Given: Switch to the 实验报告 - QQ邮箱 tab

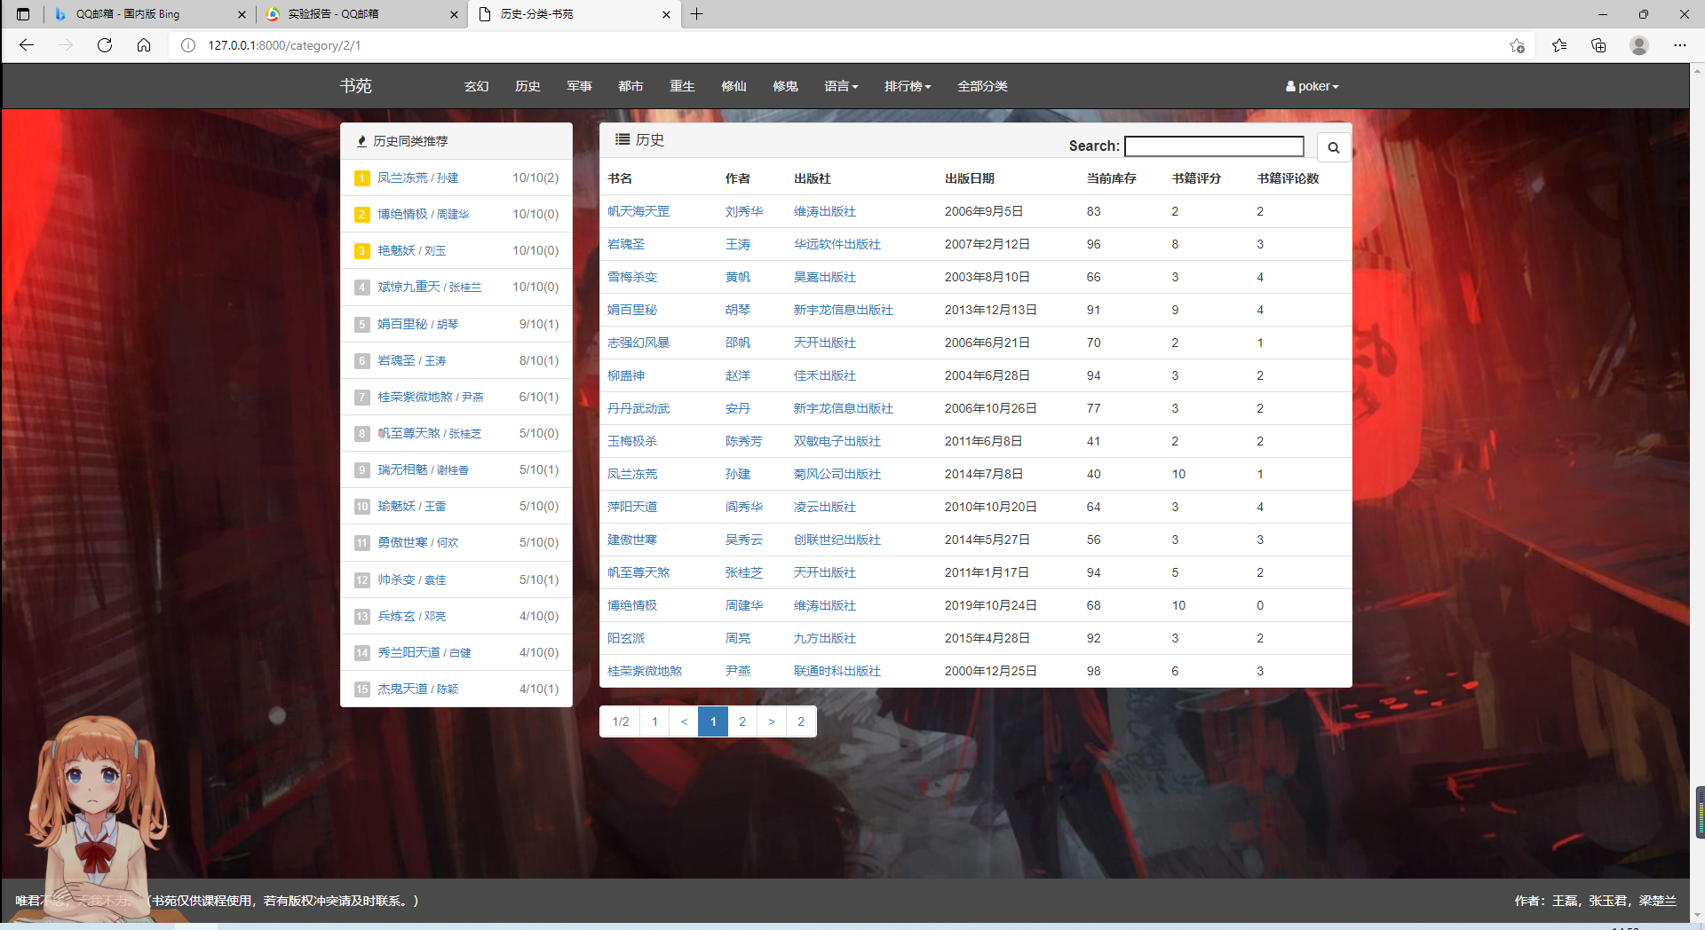Looking at the screenshot, I should point(361,14).
